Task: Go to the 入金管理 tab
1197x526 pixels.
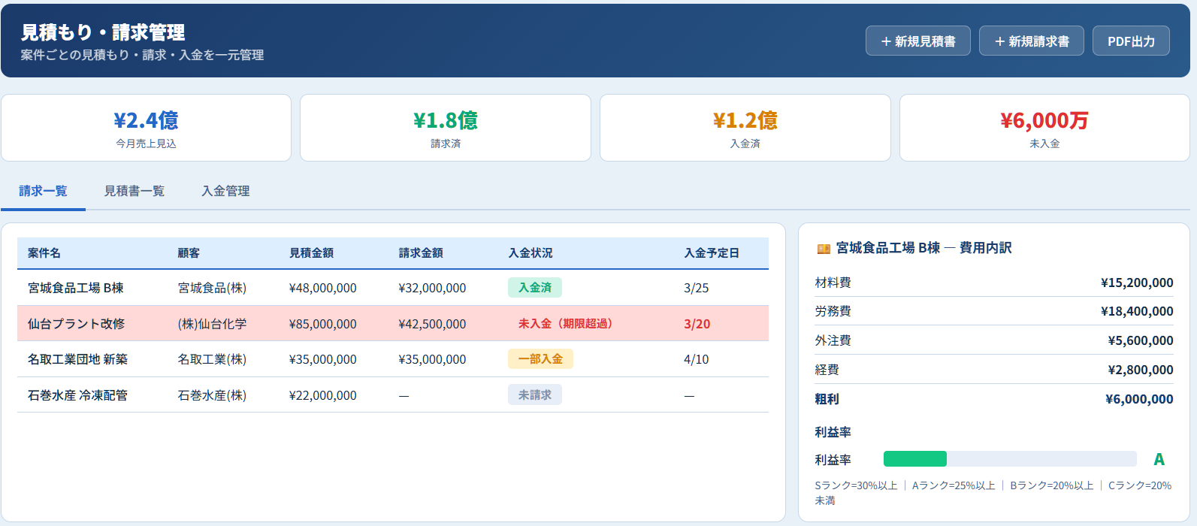Action: (225, 192)
